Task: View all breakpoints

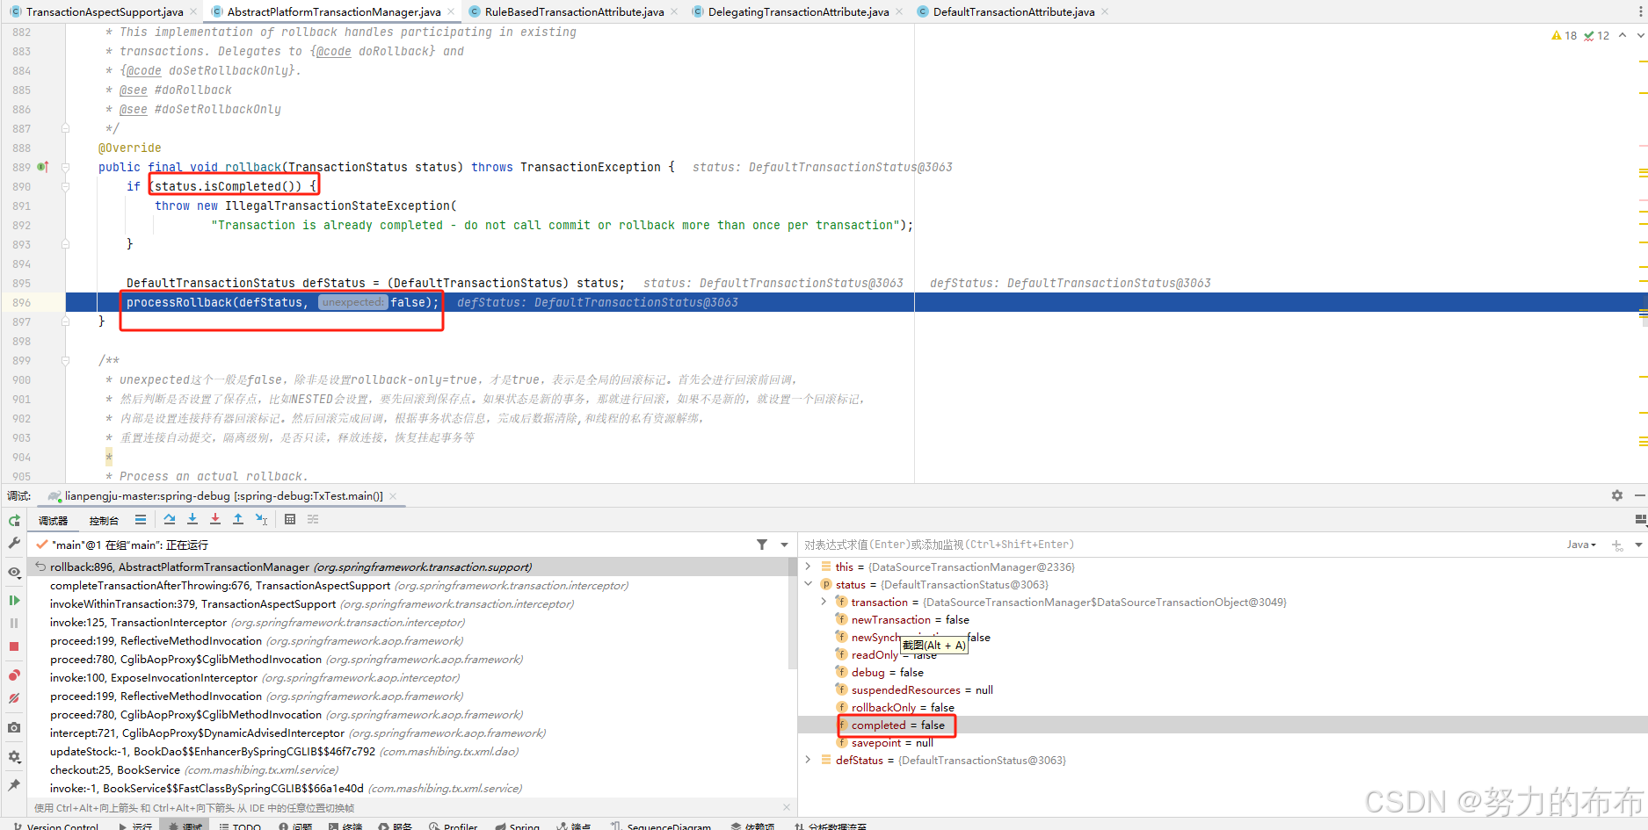Action: tap(14, 675)
